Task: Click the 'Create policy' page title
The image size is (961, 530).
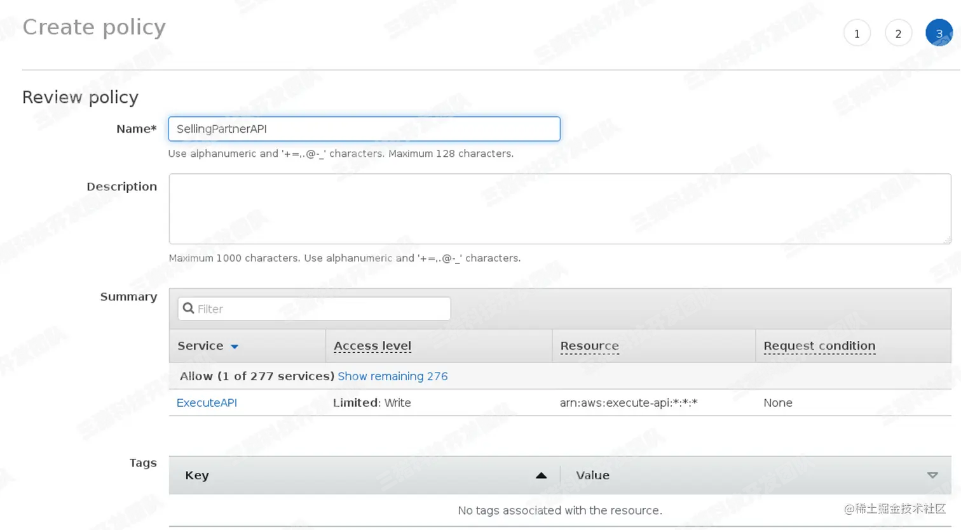Action: [94, 27]
